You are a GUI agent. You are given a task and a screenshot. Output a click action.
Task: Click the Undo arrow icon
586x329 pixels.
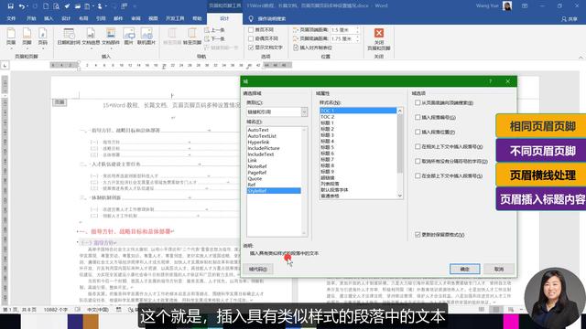click(x=22, y=6)
